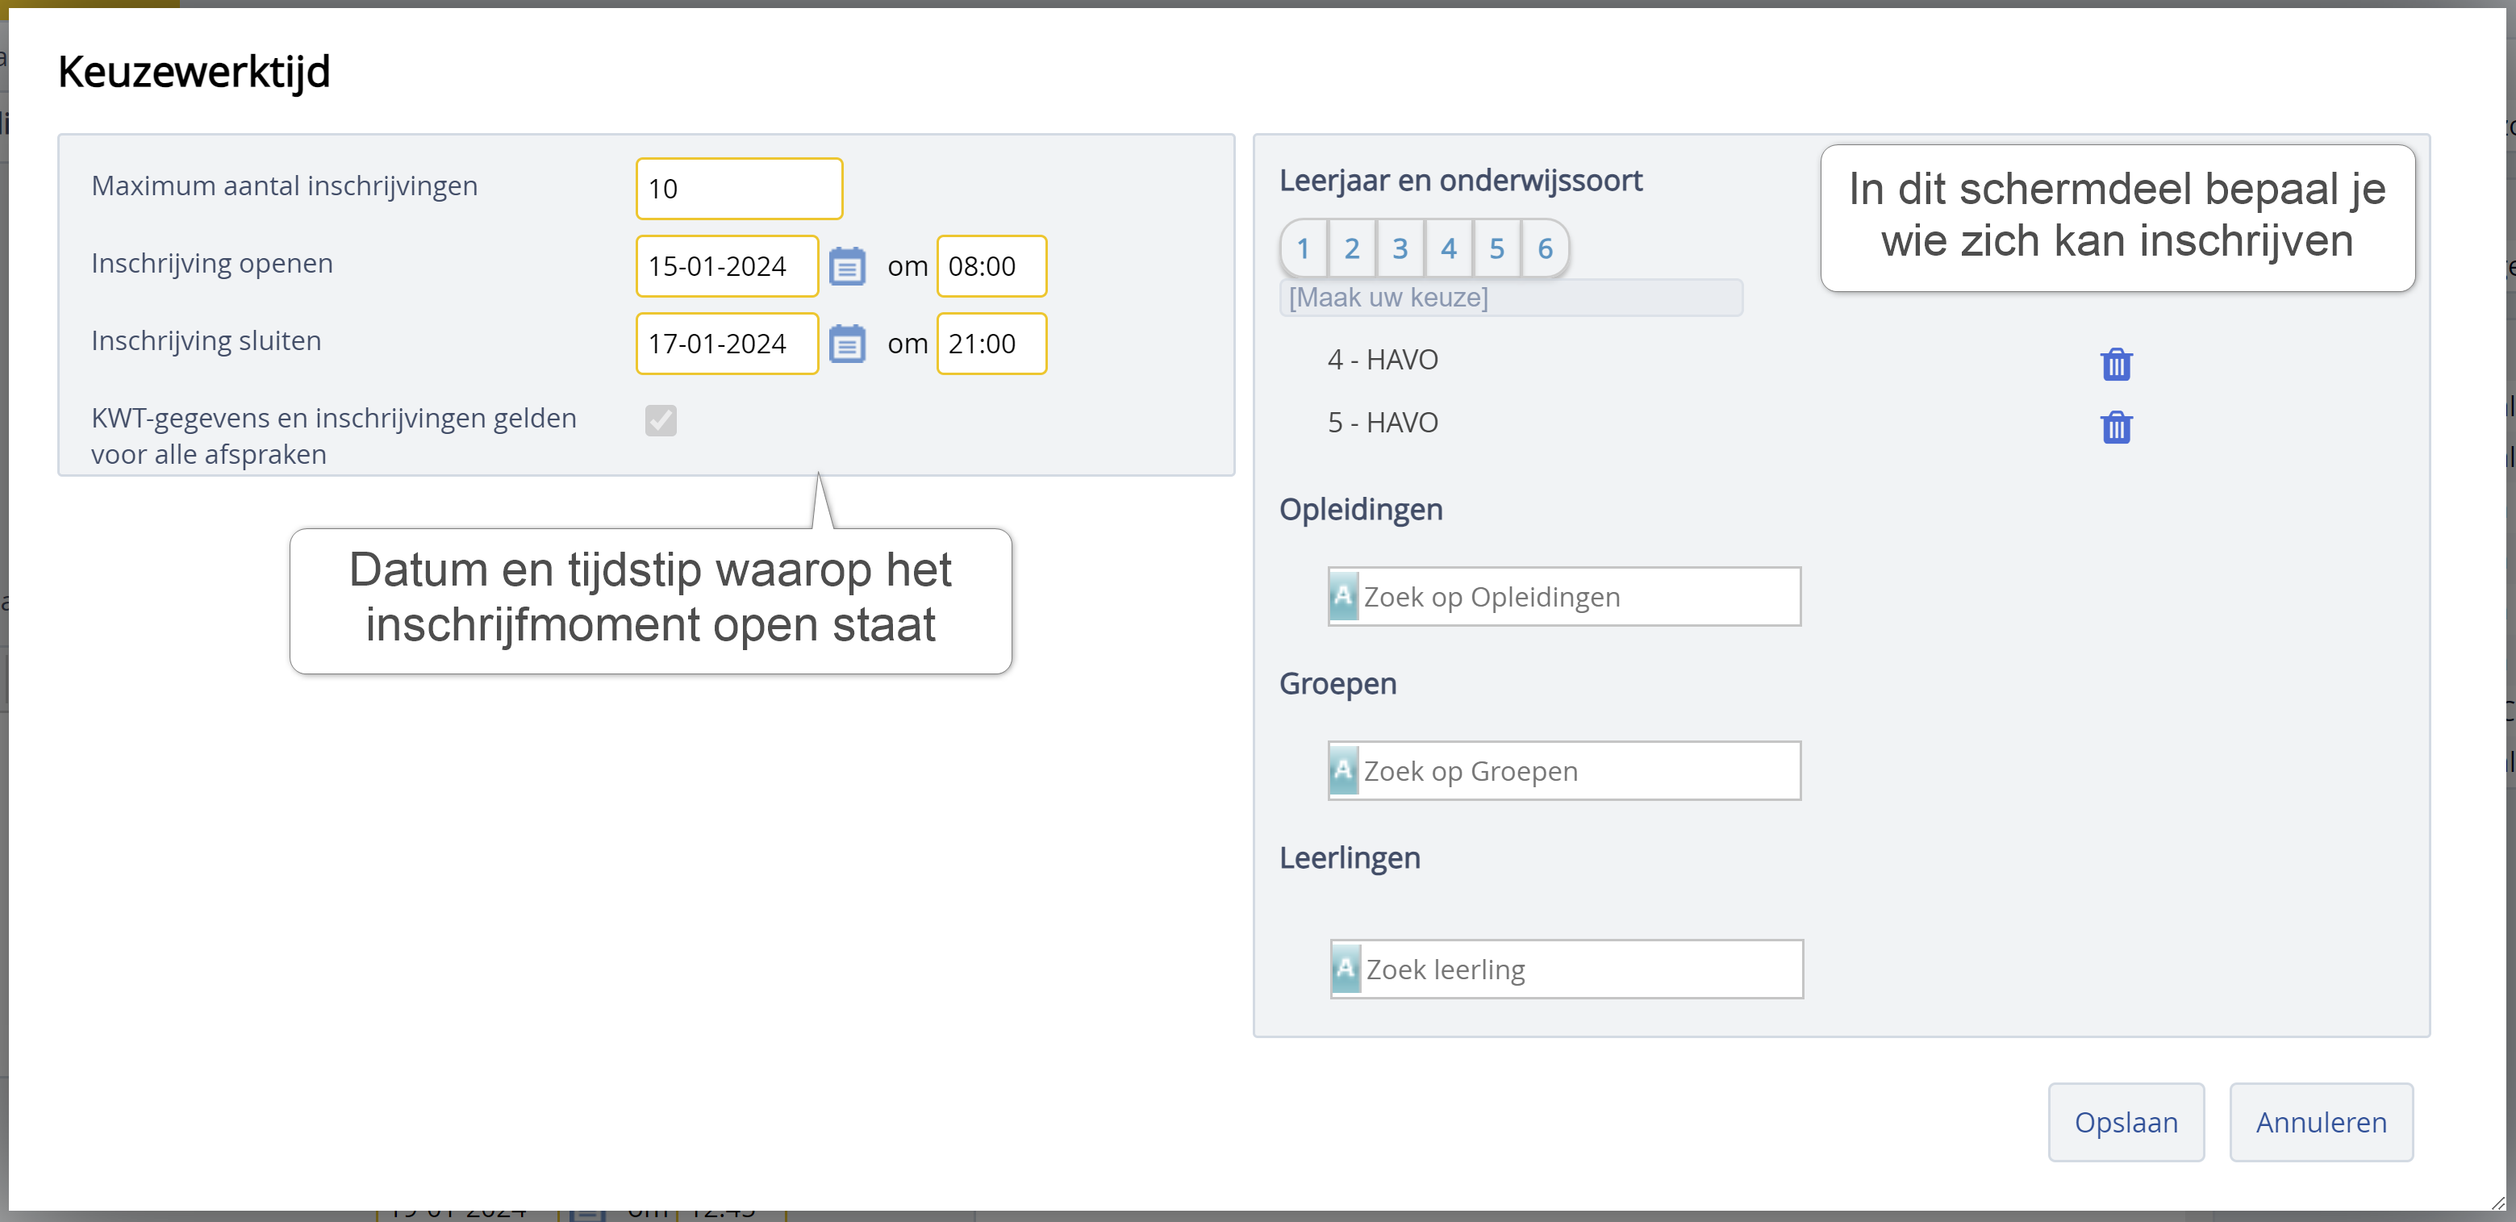Open the [Maak uw keuze] dropdown
Screen dimensions: 2516x1222
pos(1511,297)
